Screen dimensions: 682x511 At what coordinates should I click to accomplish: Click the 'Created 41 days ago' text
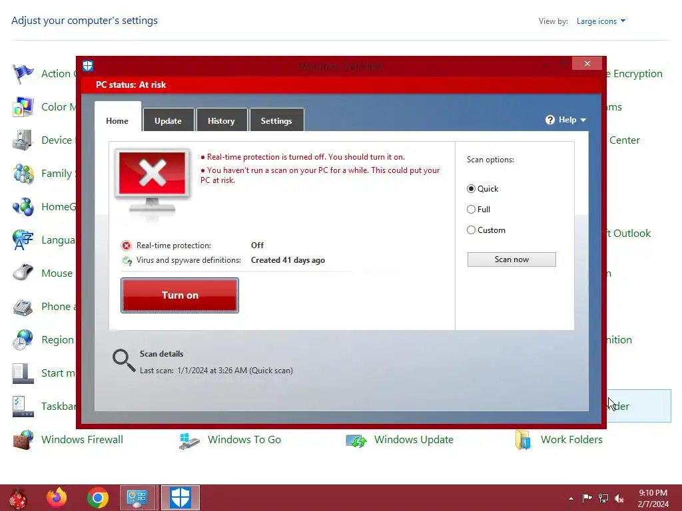[288, 260]
